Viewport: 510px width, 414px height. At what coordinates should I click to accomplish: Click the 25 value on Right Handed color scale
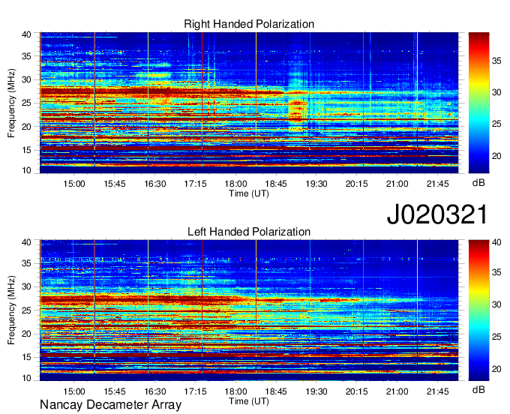(496, 124)
